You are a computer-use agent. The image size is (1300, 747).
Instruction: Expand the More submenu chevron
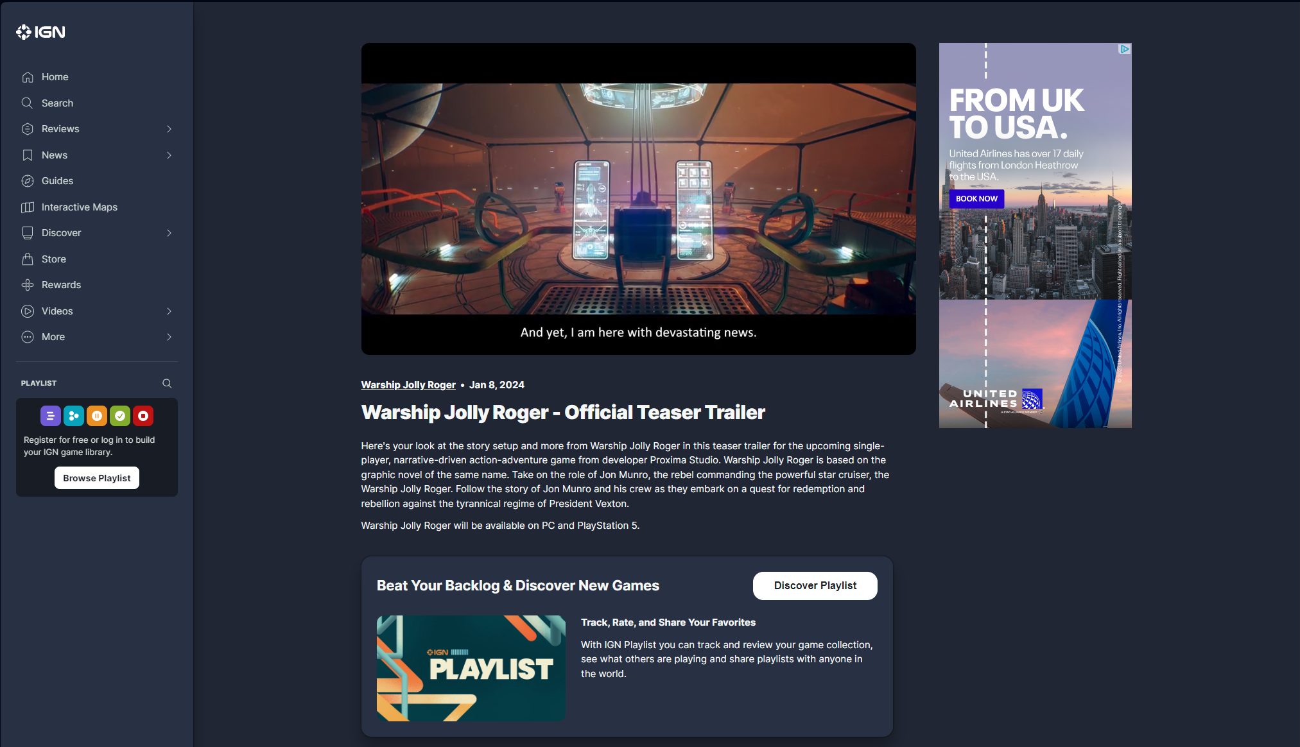tap(169, 337)
